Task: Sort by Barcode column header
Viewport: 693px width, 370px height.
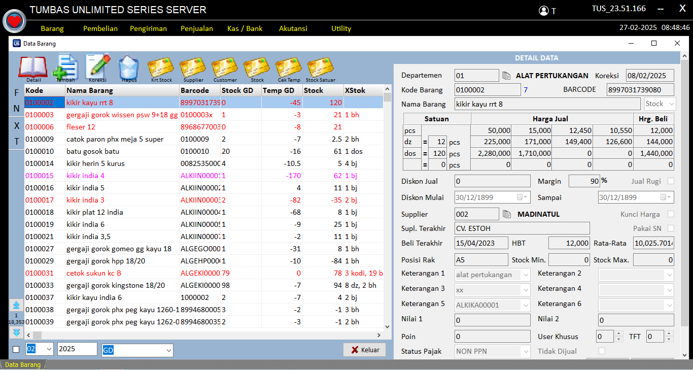Action: [x=199, y=90]
